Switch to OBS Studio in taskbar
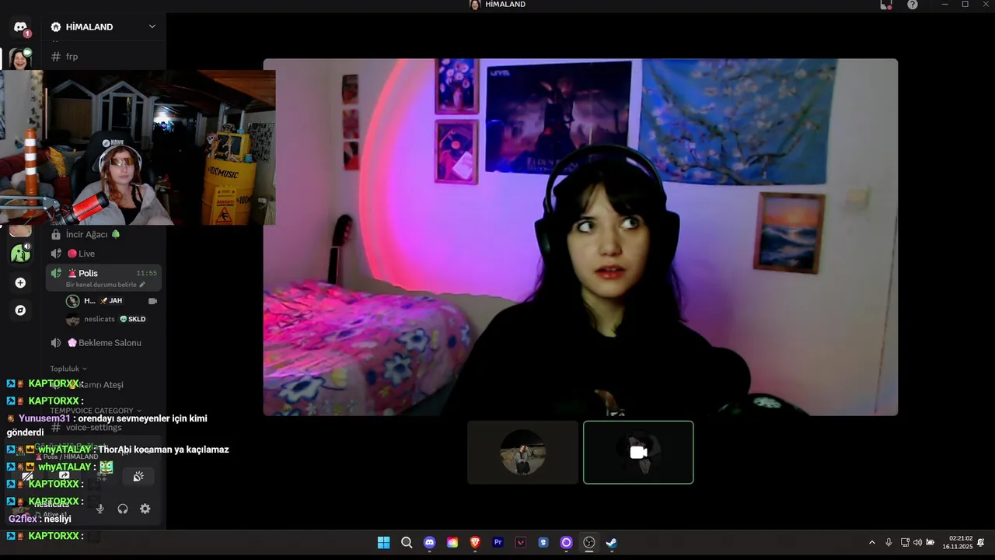The height and width of the screenshot is (560, 995). [589, 543]
